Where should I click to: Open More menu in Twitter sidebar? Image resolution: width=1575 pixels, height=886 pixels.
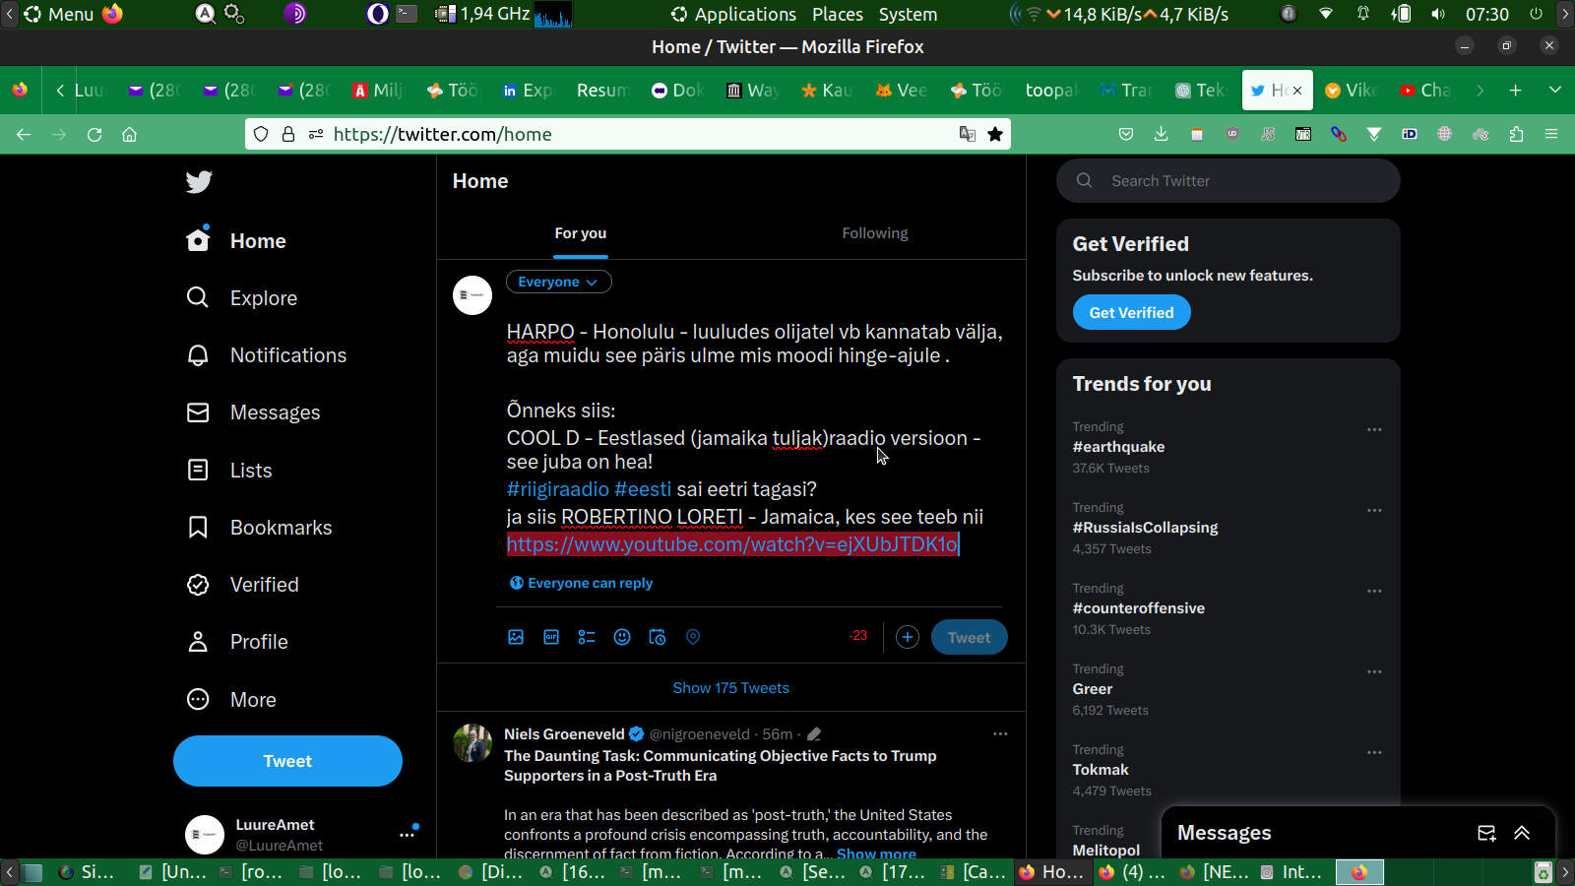pyautogui.click(x=232, y=700)
